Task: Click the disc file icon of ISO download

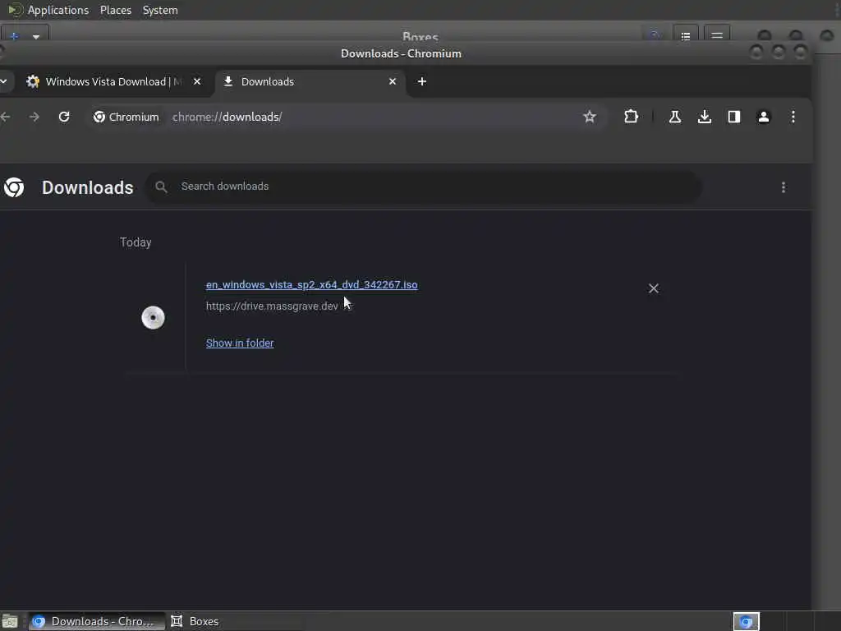Action: pyautogui.click(x=153, y=318)
